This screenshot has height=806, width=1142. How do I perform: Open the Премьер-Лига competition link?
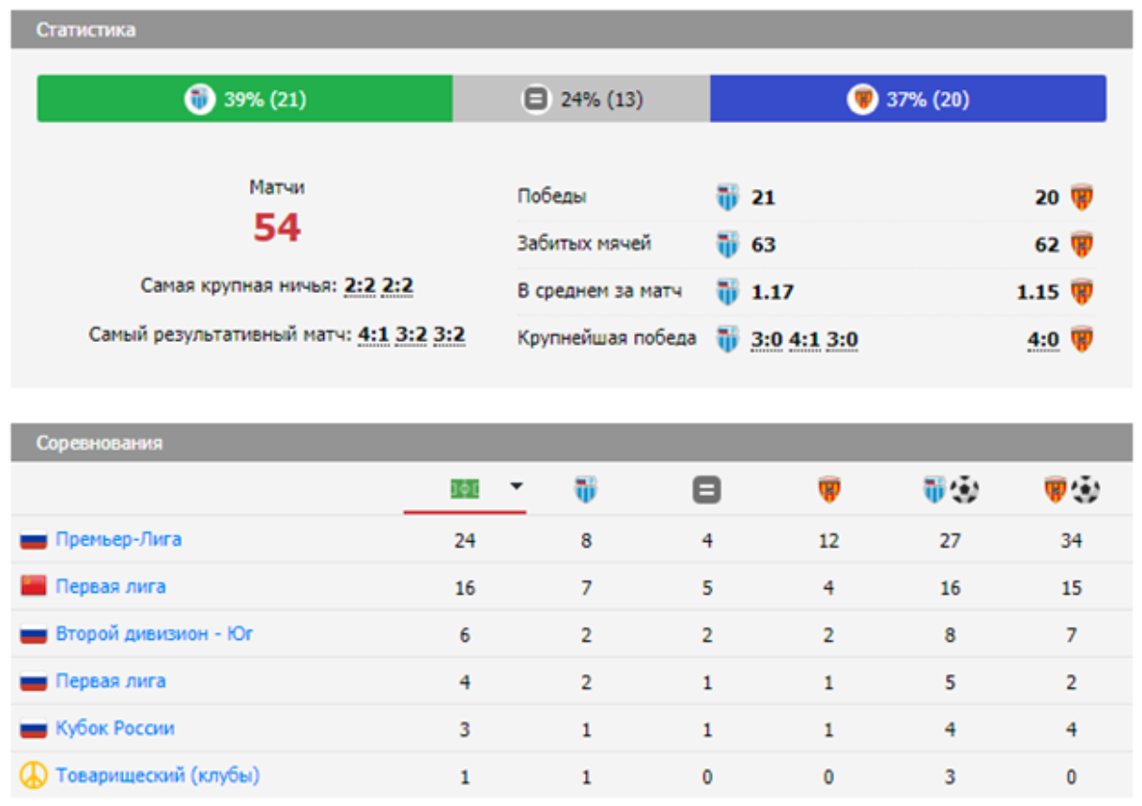click(x=118, y=539)
